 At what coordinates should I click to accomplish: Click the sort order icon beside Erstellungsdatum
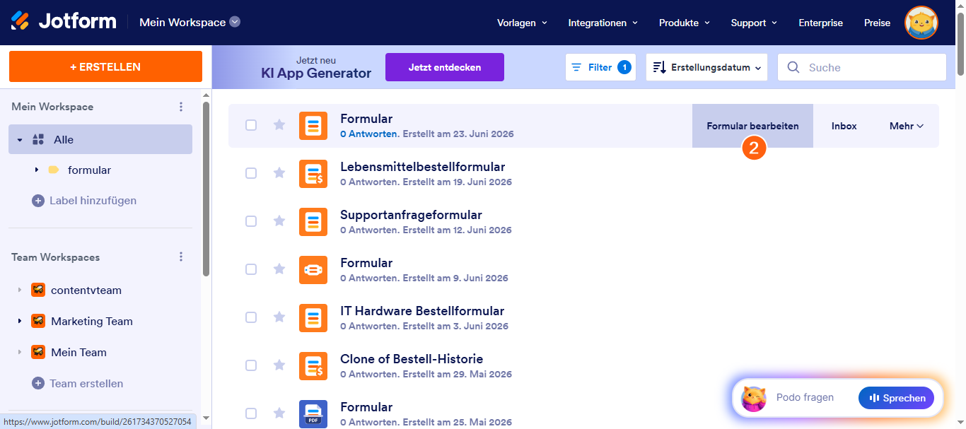659,67
